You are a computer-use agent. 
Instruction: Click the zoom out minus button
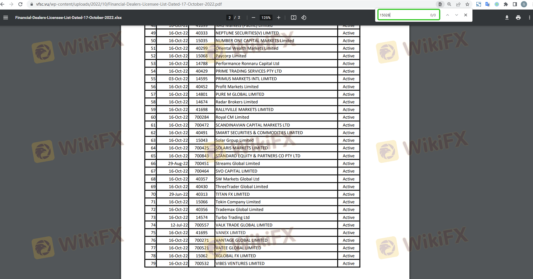253,18
